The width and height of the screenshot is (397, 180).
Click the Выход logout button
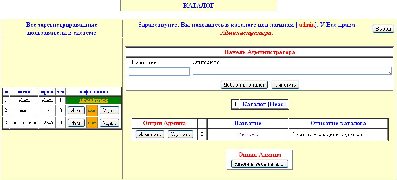[x=383, y=29]
